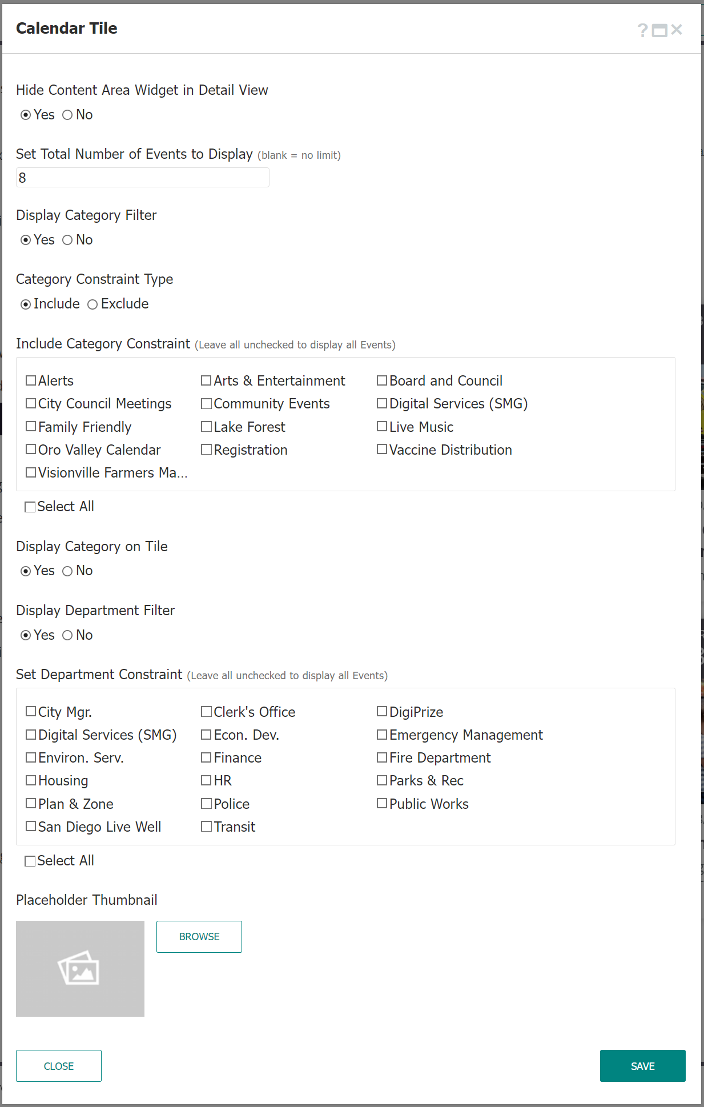Disable the Display Department Filter
The width and height of the screenshot is (704, 1107).
tap(68, 635)
